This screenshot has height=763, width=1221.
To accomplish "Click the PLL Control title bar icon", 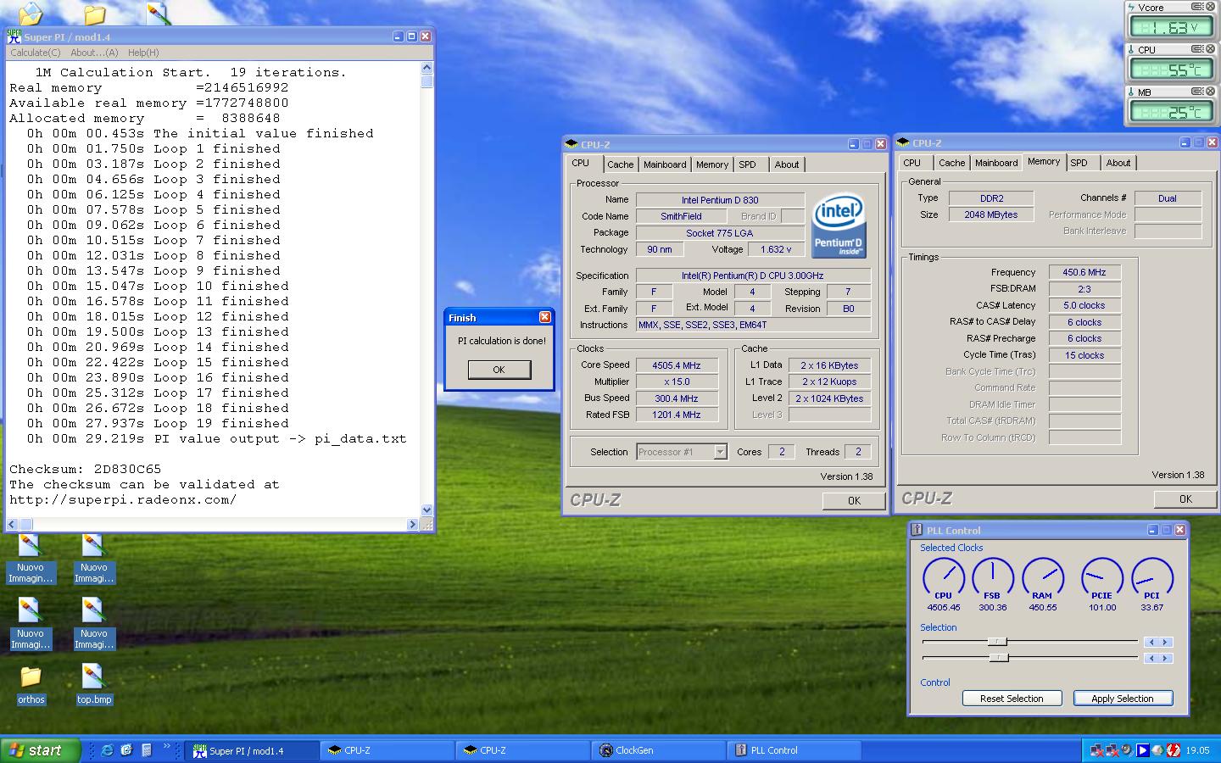I will click(917, 530).
